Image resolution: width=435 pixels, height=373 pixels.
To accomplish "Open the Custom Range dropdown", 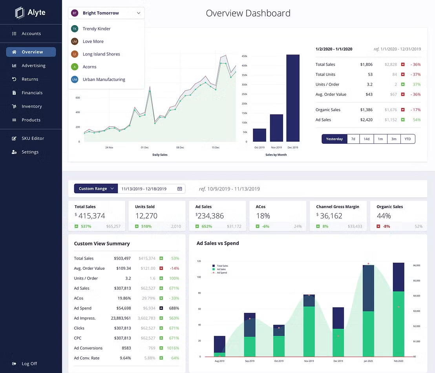I will pos(96,189).
